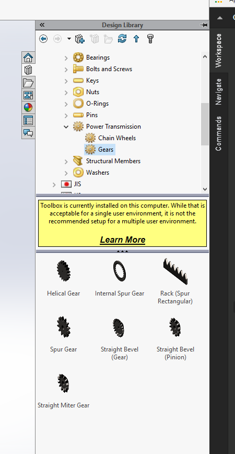This screenshot has height=454, width=235.
Task: Expand the Keys folder
Action: click(x=66, y=81)
